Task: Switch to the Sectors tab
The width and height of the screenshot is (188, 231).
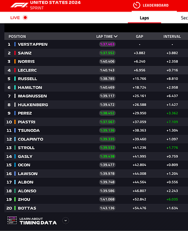Action: tap(184, 18)
